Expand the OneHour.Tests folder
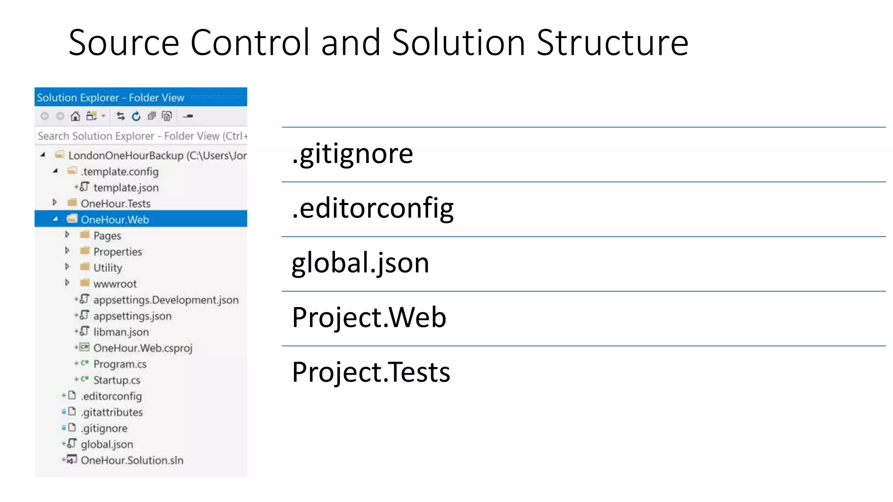 [55, 203]
